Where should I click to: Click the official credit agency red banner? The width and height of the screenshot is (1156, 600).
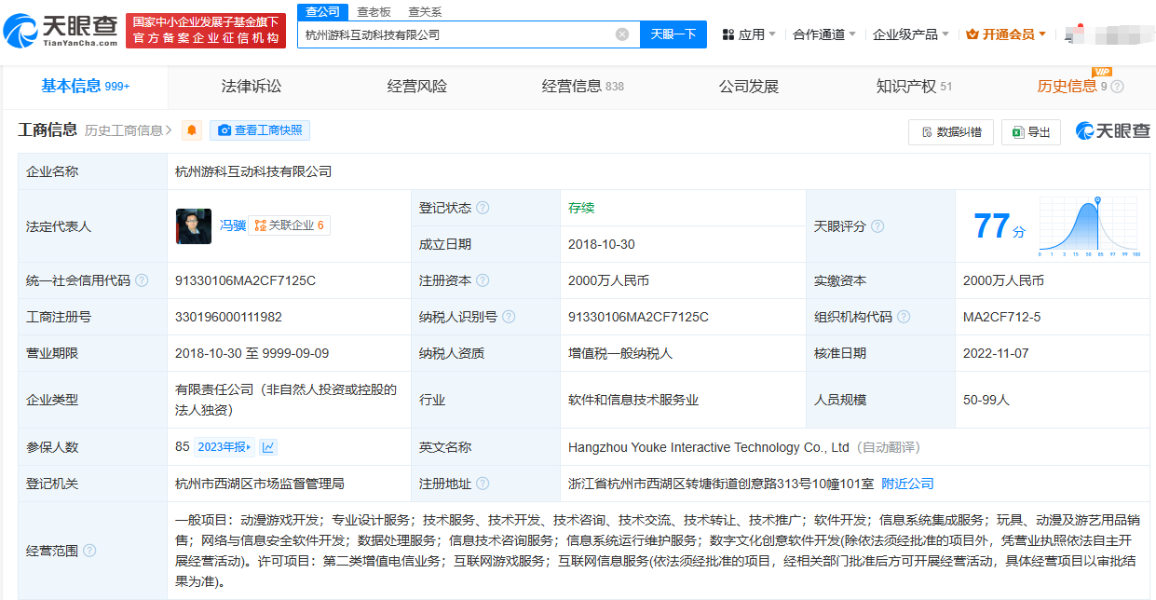206,30
